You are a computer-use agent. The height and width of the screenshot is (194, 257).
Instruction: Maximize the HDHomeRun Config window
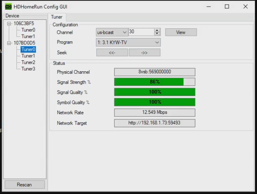[x=227, y=6]
